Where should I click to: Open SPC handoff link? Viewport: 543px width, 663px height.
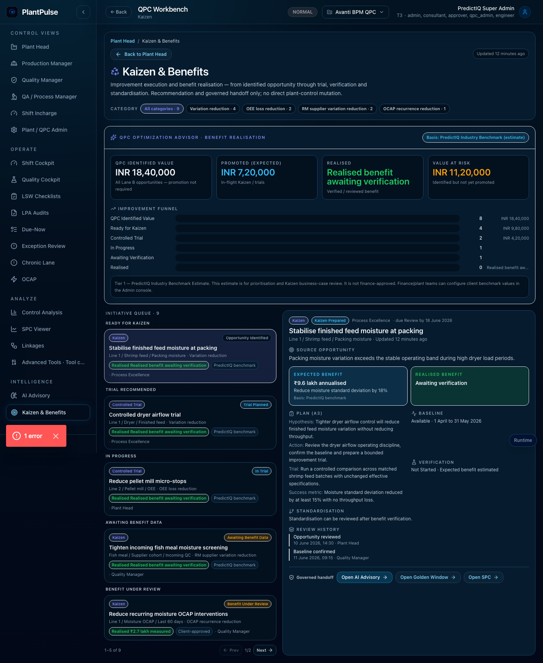[x=483, y=577]
